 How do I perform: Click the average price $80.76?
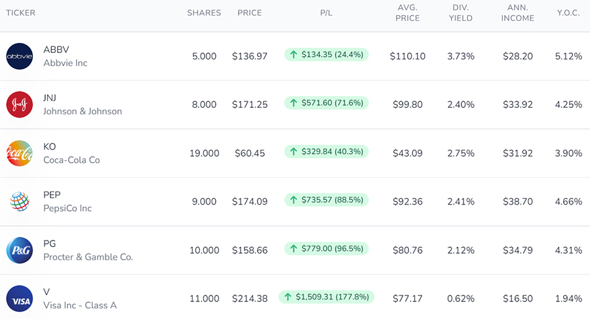[x=408, y=250]
